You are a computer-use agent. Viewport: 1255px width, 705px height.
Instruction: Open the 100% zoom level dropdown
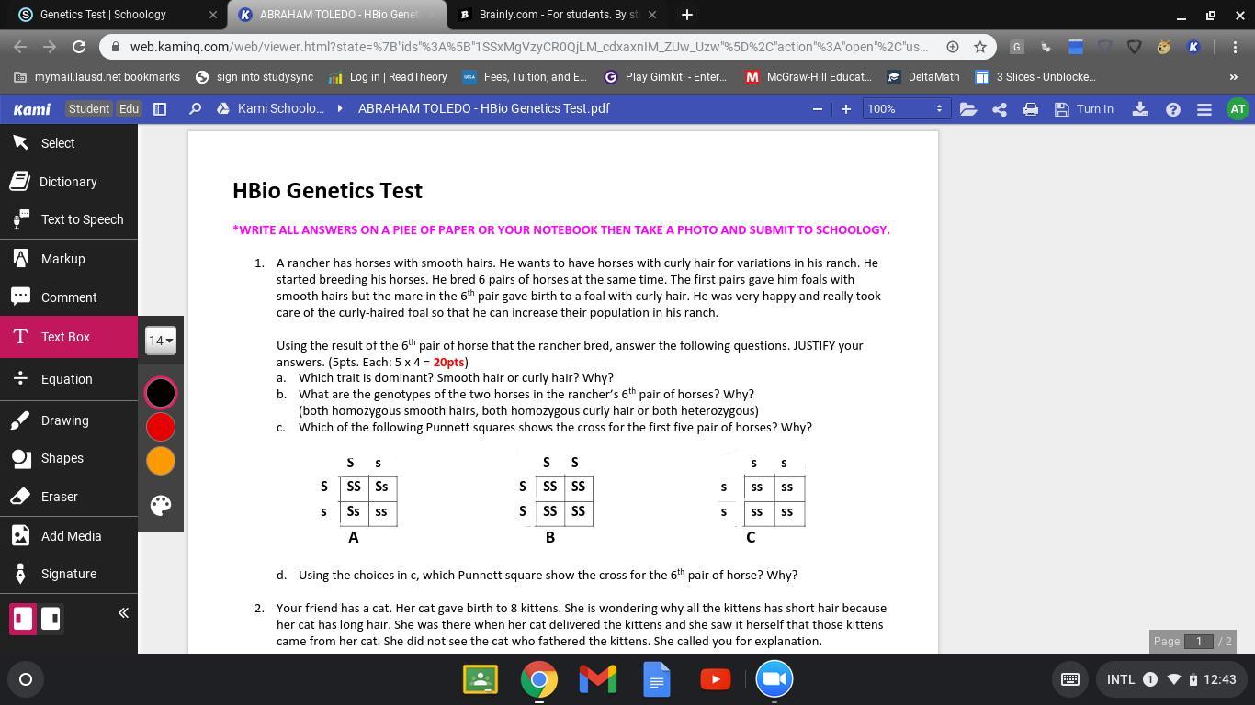[905, 109]
